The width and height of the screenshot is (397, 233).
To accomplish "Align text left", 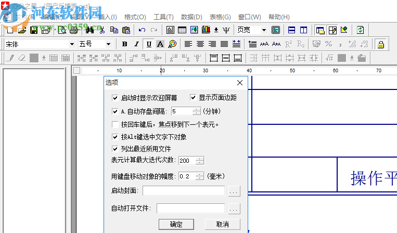I will coord(188,44).
